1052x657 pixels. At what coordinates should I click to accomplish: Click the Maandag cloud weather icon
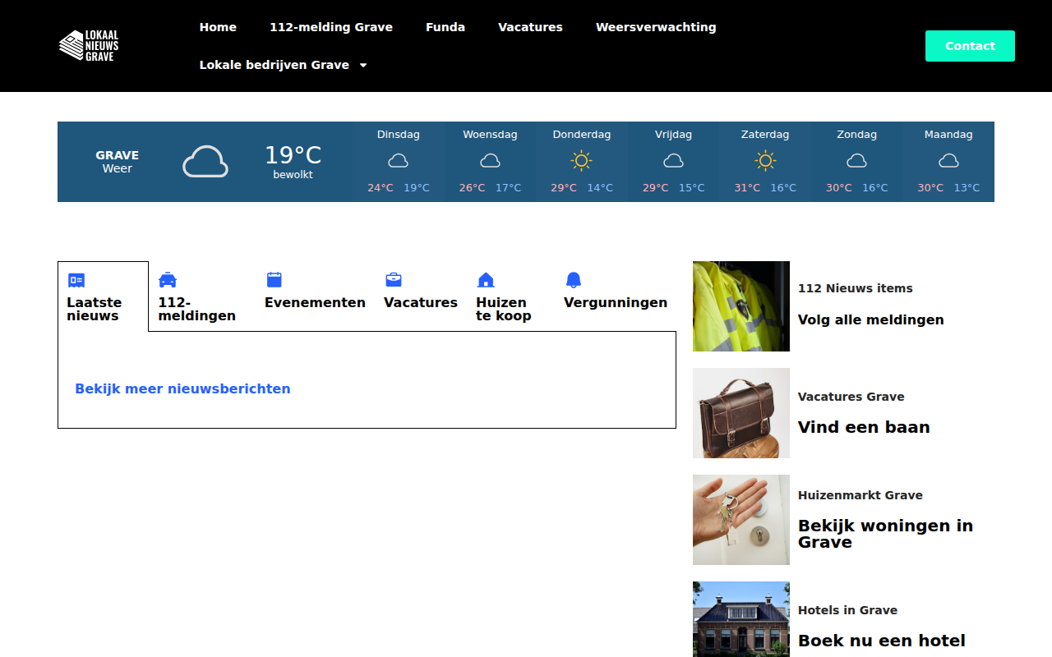point(948,161)
